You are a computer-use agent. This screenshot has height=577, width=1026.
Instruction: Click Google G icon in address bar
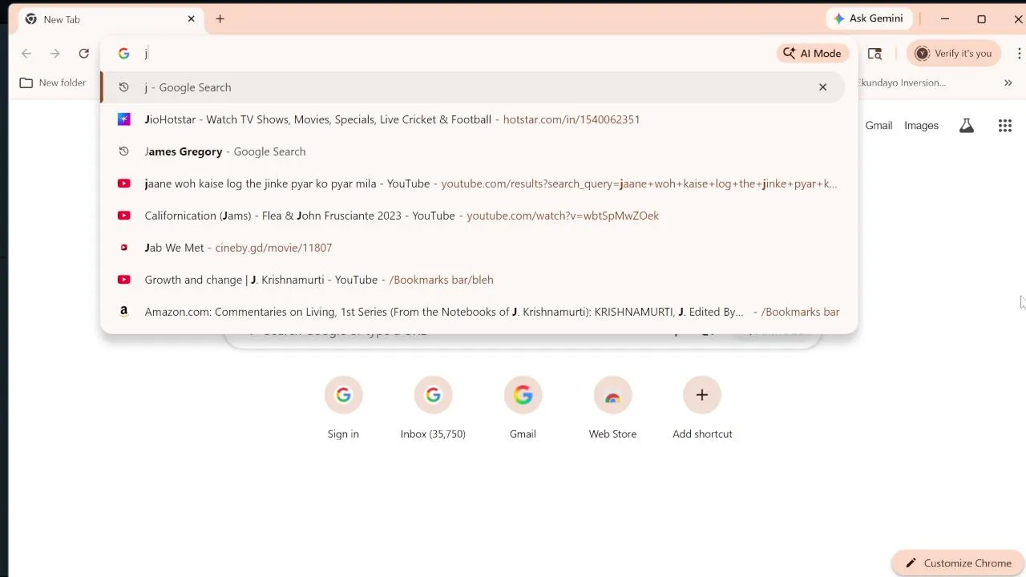pyautogui.click(x=123, y=54)
